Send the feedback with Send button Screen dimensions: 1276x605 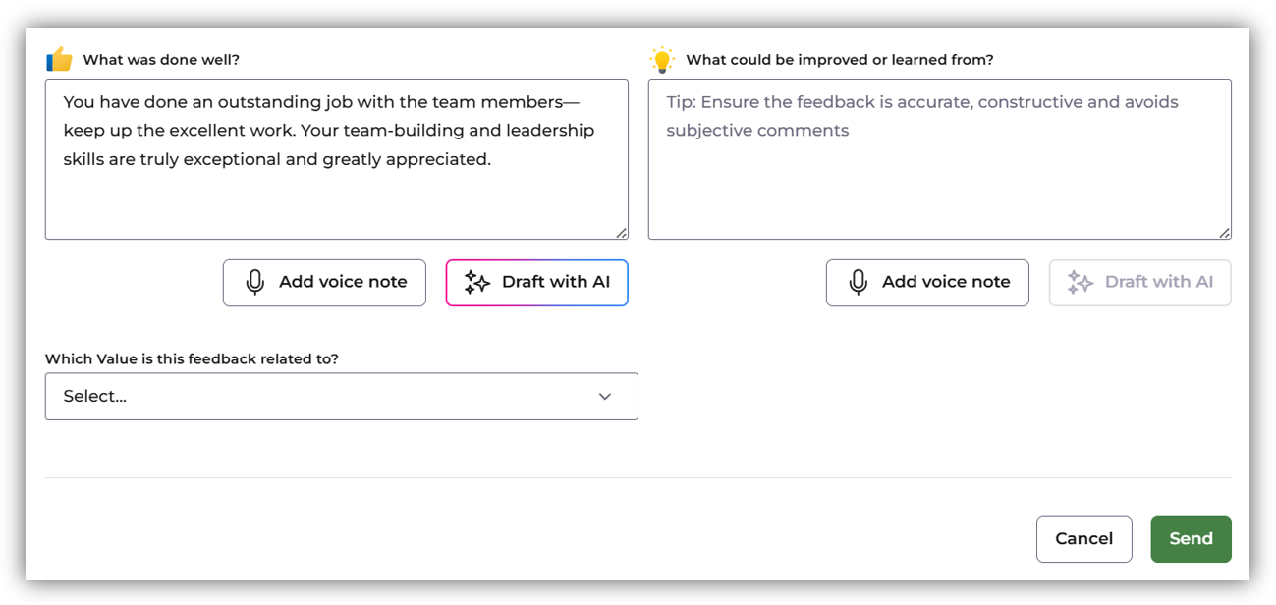coord(1191,539)
